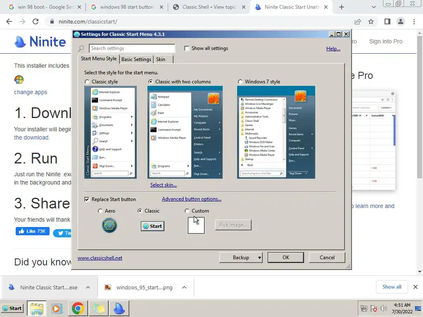423x317 pixels.
Task: Close the 'win 98 boot' tab
Action: pyautogui.click(x=79, y=7)
